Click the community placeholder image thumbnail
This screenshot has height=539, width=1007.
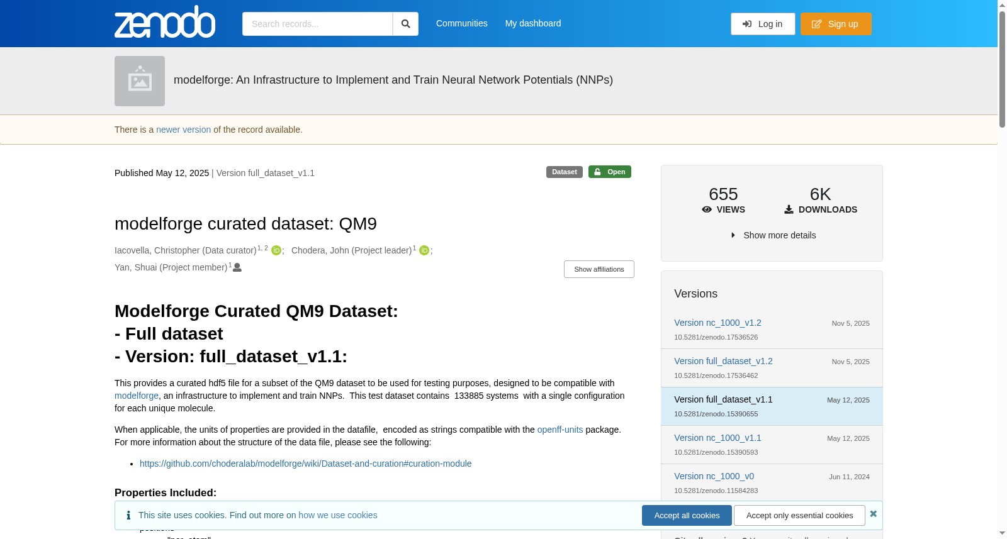click(140, 81)
